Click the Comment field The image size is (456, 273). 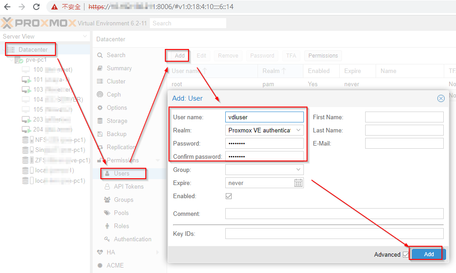coord(334,214)
